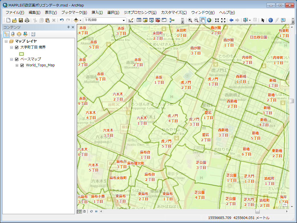Switch to Data View
The width and height of the screenshot is (297, 223).
[x=80, y=211]
